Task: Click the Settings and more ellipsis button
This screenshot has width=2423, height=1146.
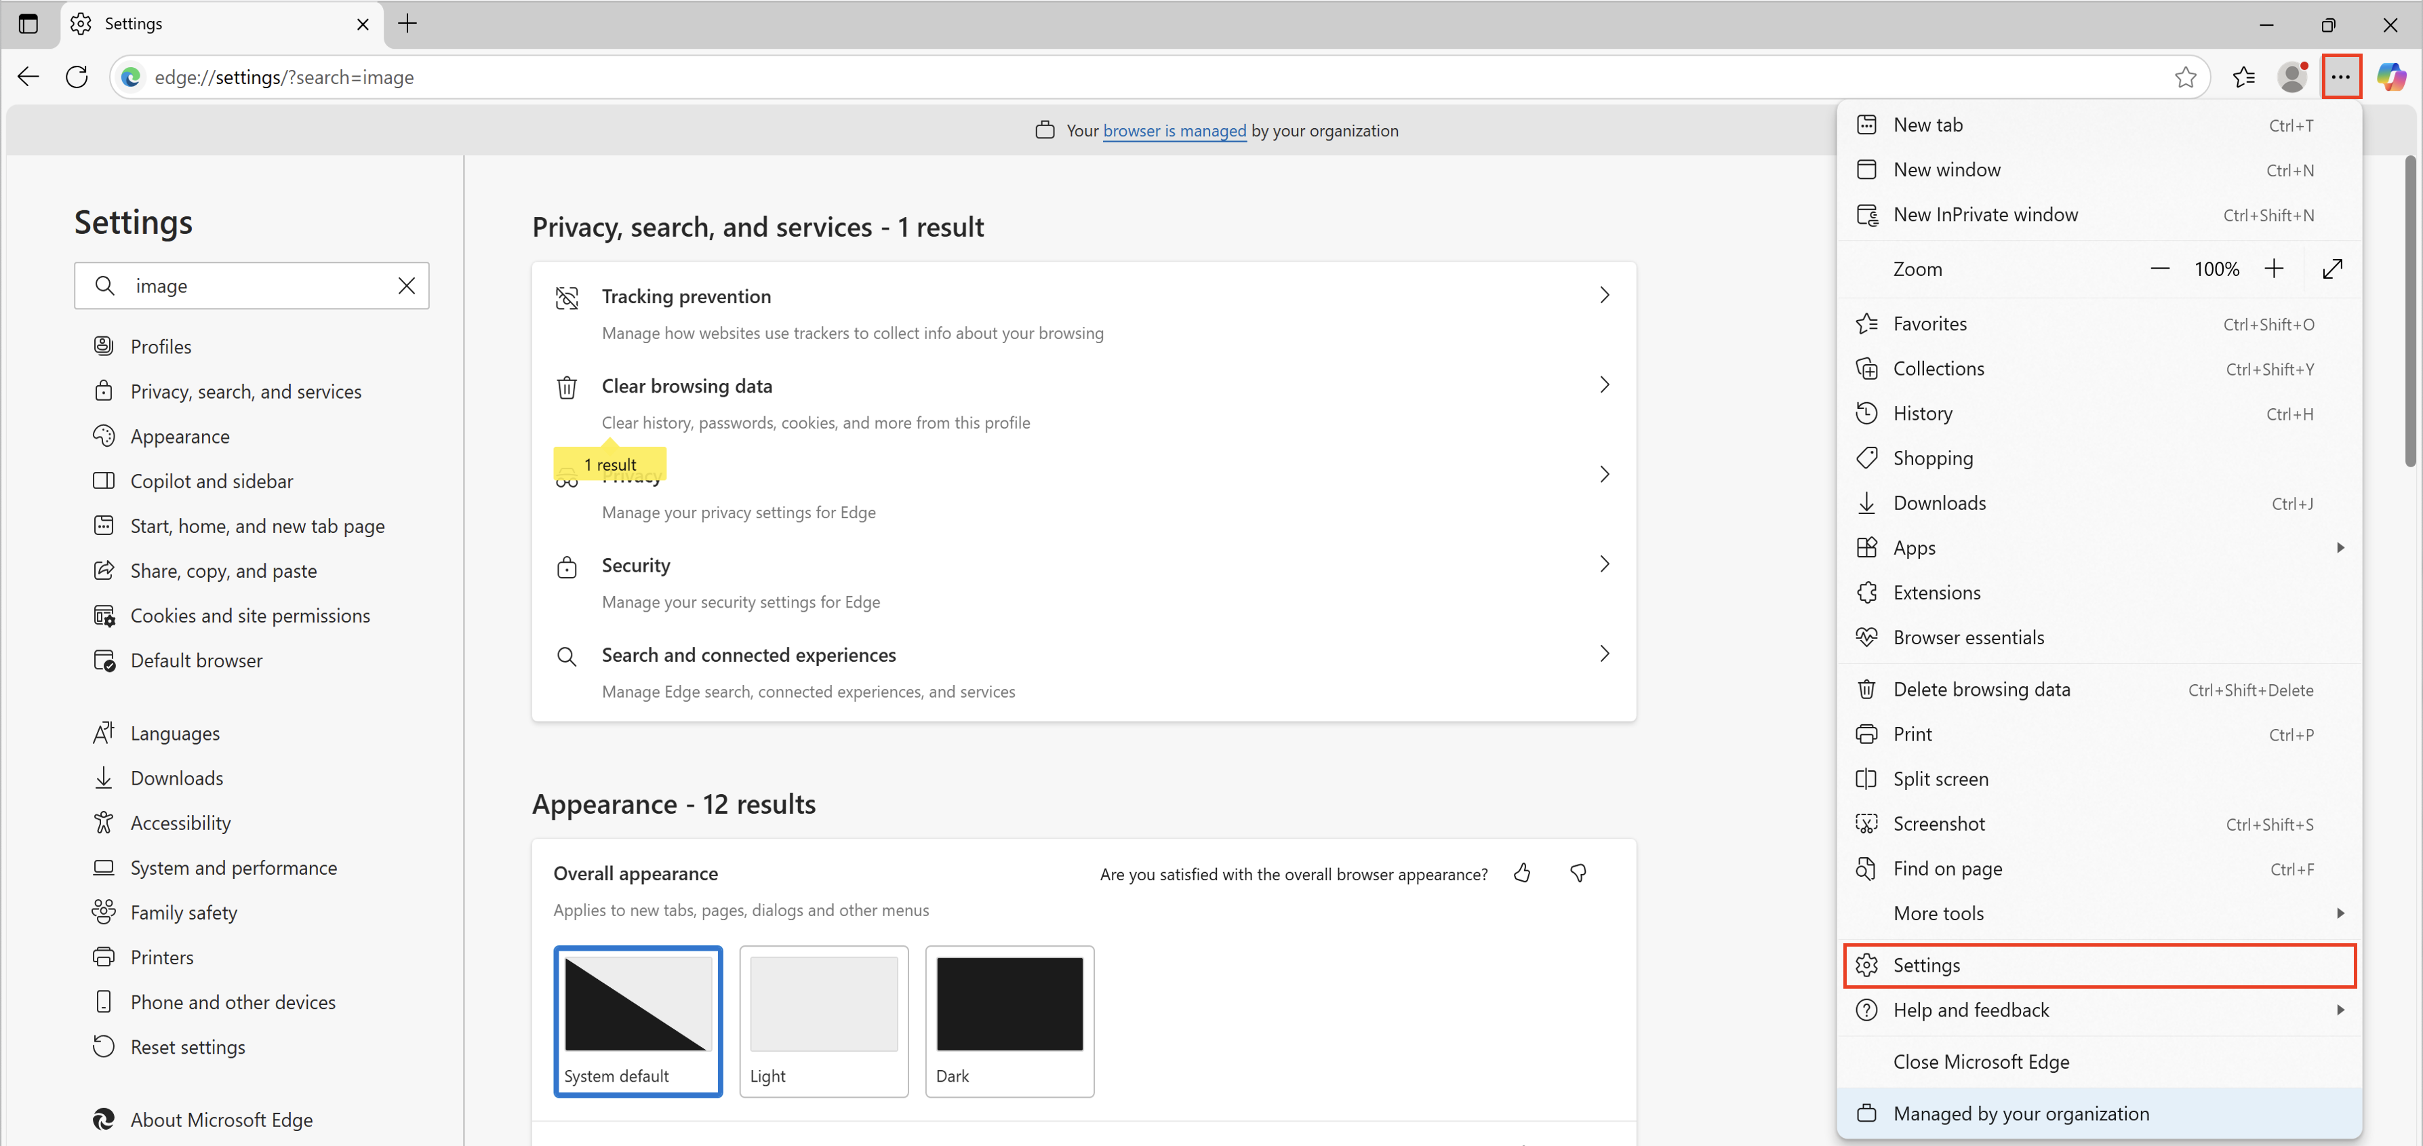Action: (2340, 77)
